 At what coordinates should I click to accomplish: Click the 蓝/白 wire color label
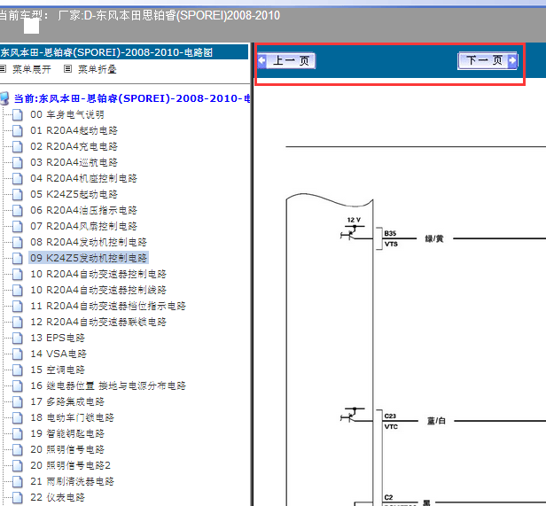pyautogui.click(x=436, y=421)
